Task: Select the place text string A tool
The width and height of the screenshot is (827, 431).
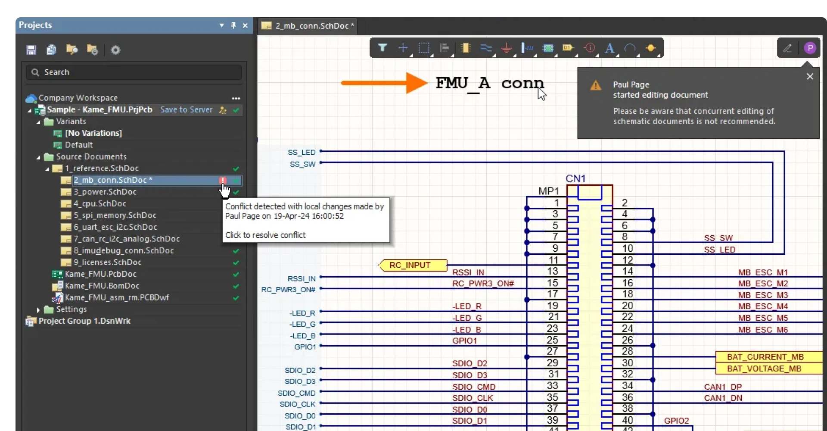Action: pyautogui.click(x=609, y=48)
